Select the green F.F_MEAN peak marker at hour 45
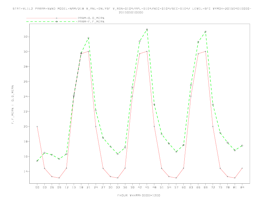The image size is (264, 204). pos(147,29)
